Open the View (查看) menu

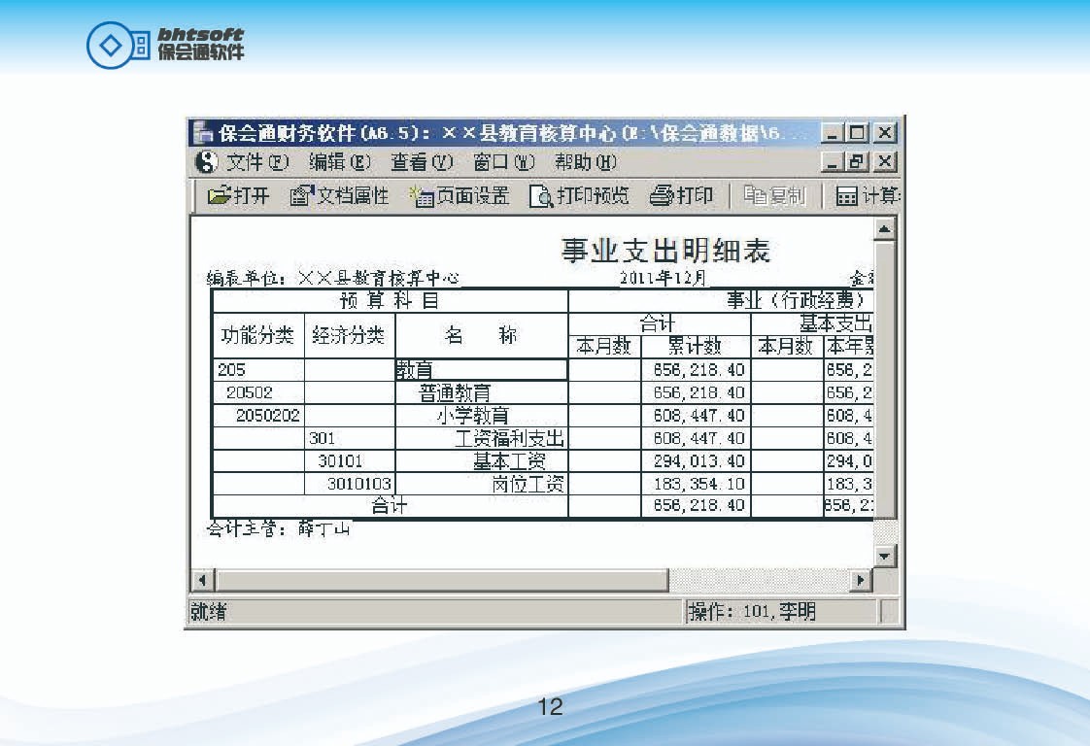click(422, 162)
